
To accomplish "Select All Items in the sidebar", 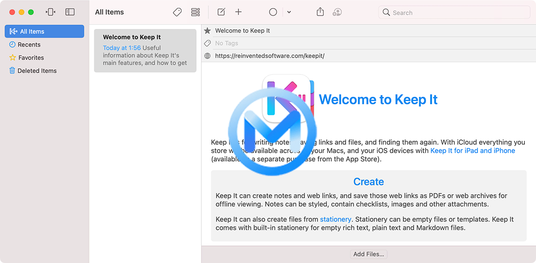I will click(44, 32).
